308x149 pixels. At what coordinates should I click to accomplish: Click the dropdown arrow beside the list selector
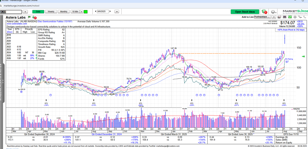[x=274, y=17]
